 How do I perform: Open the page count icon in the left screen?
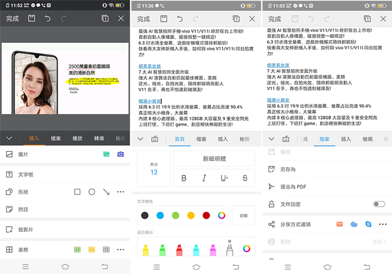point(105,19)
